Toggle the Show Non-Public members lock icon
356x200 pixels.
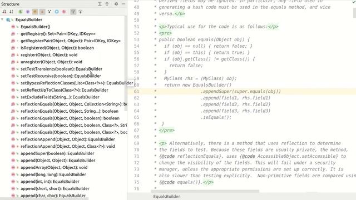(x=42, y=12)
